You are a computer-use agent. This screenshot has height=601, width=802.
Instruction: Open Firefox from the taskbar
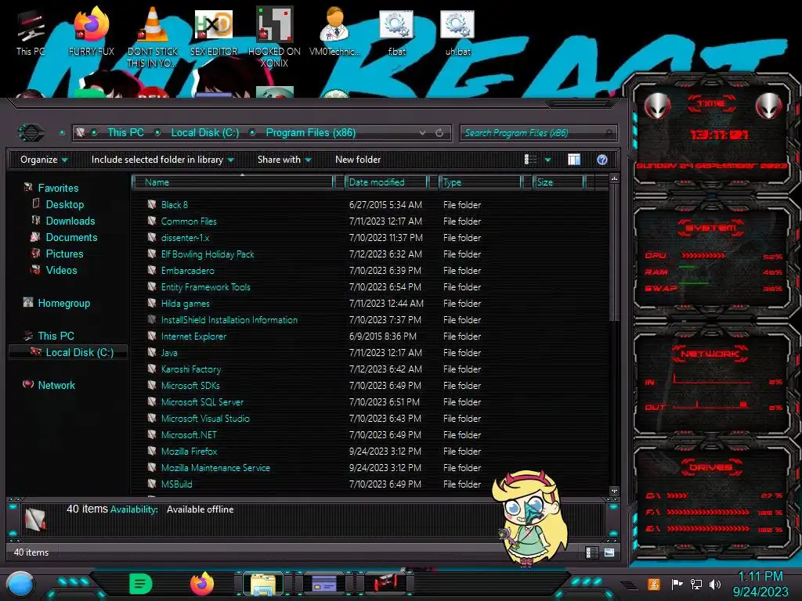pos(202,584)
